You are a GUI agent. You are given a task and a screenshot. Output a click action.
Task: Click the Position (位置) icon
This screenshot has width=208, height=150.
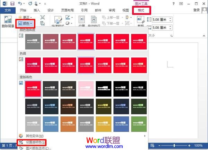pyautogui.click(x=81, y=19)
